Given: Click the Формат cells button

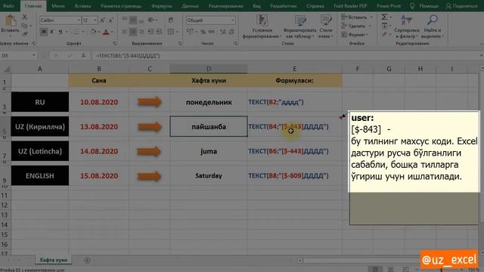Looking at the screenshot, I should point(355,35).
